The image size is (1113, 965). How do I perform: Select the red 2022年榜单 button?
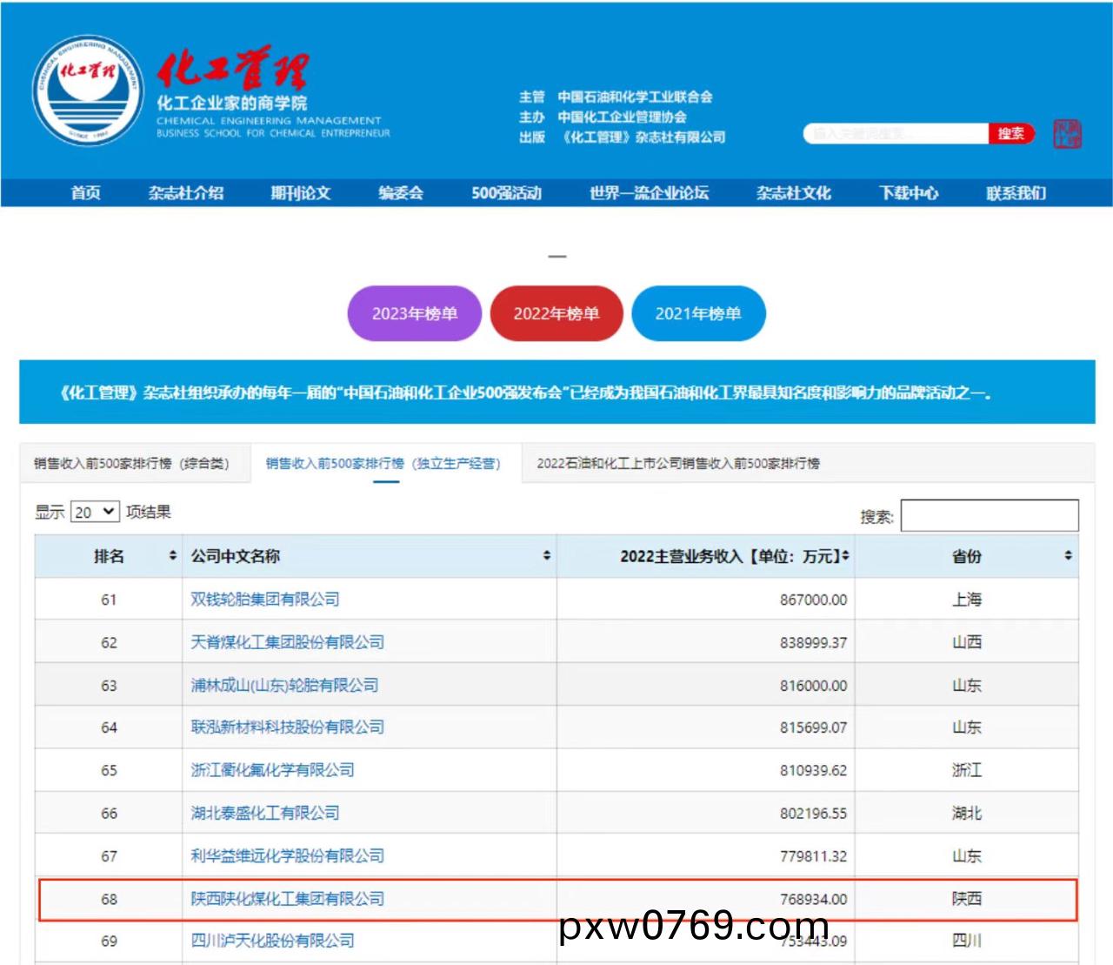(556, 313)
